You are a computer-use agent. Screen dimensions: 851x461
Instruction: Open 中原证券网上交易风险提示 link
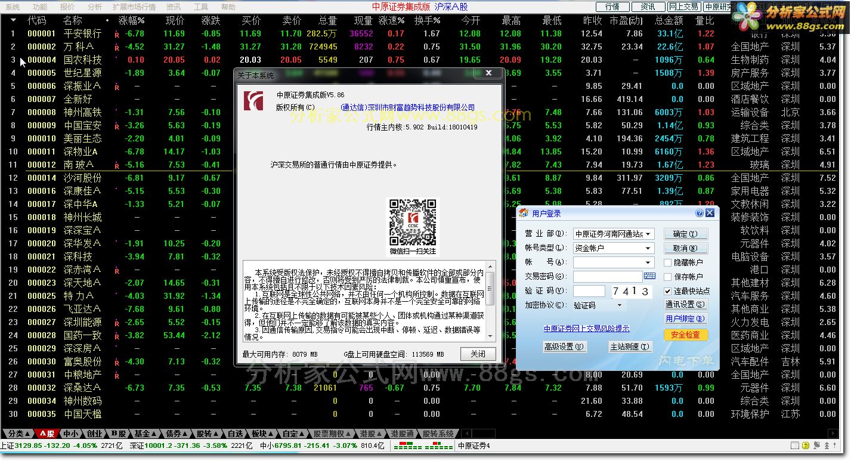586,329
